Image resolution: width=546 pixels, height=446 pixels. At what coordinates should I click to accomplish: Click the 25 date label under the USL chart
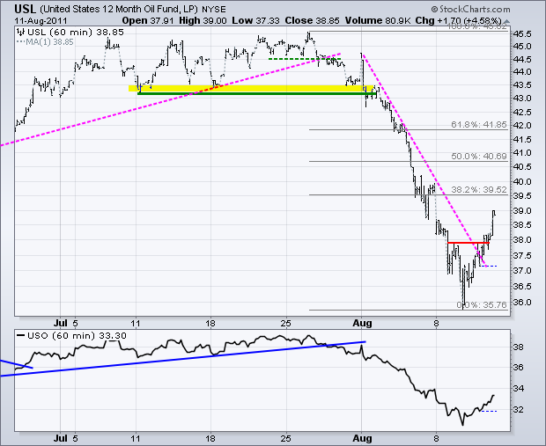click(x=286, y=323)
